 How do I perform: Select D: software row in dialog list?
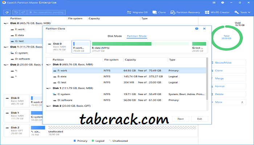129,100
